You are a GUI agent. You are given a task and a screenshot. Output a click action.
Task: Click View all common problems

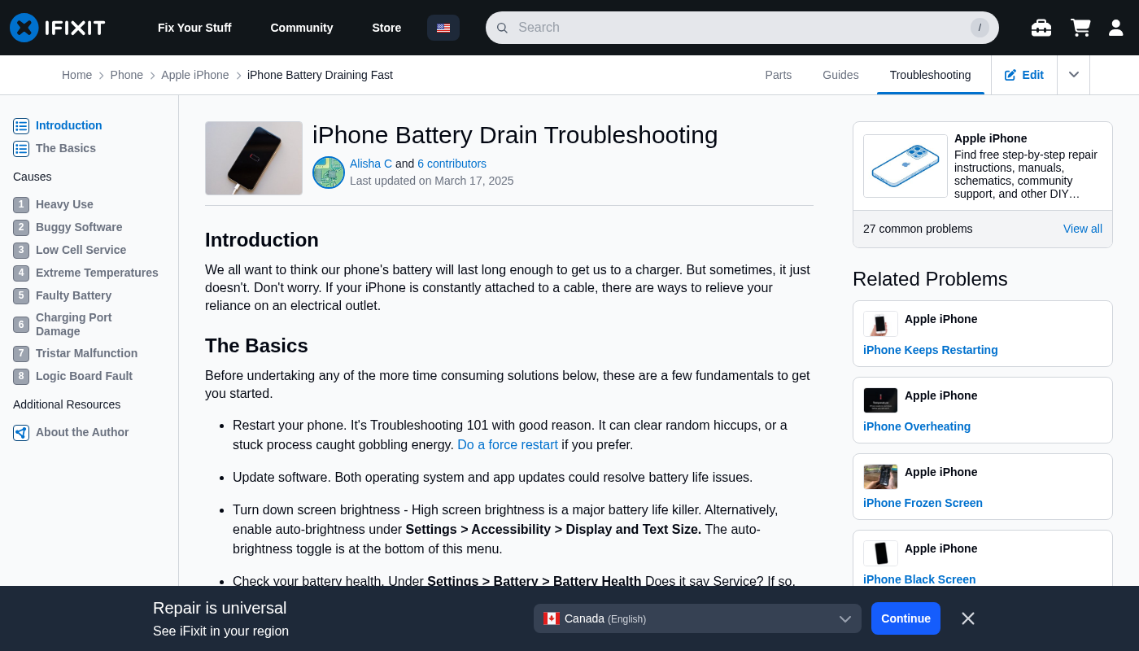tap(1082, 229)
